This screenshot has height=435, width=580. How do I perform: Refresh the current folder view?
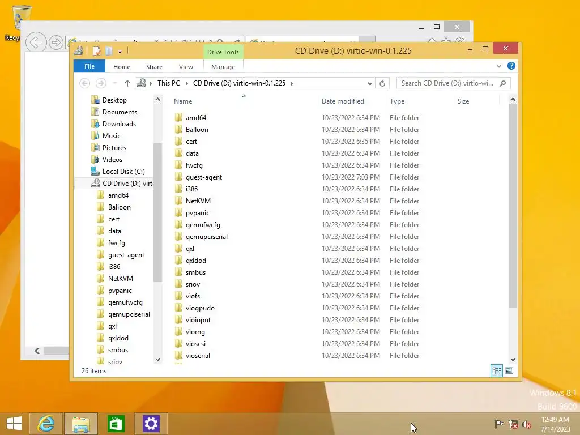tap(382, 84)
